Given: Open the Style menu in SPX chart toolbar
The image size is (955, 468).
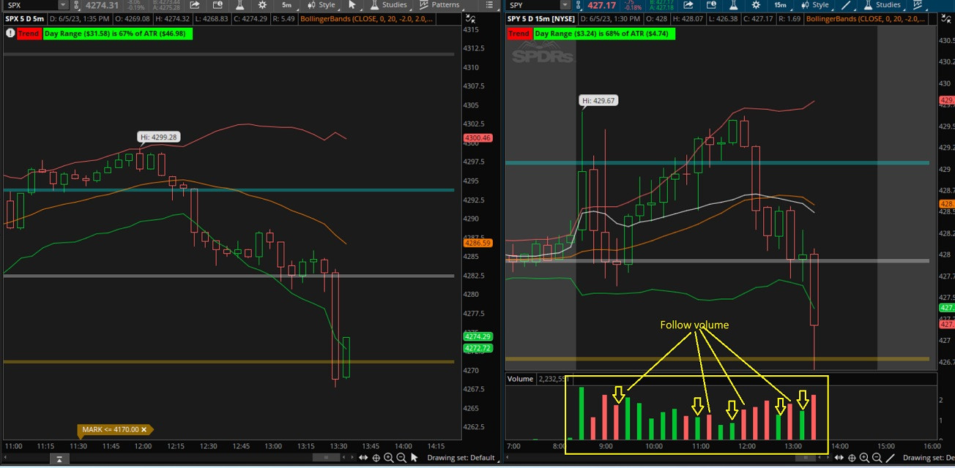Looking at the screenshot, I should point(322,5).
